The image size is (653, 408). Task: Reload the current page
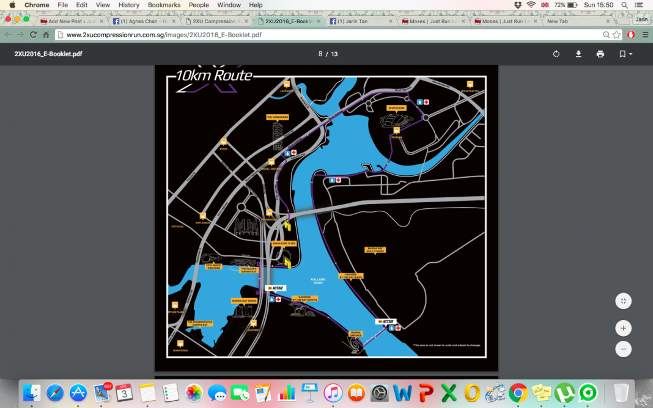click(x=33, y=35)
